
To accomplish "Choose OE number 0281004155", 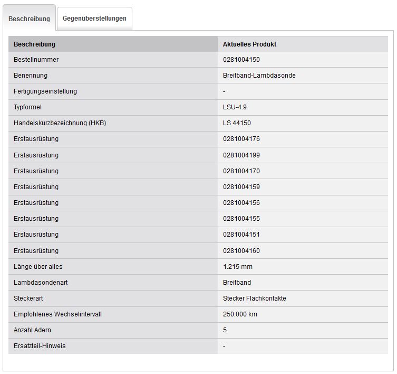I will [241, 219].
